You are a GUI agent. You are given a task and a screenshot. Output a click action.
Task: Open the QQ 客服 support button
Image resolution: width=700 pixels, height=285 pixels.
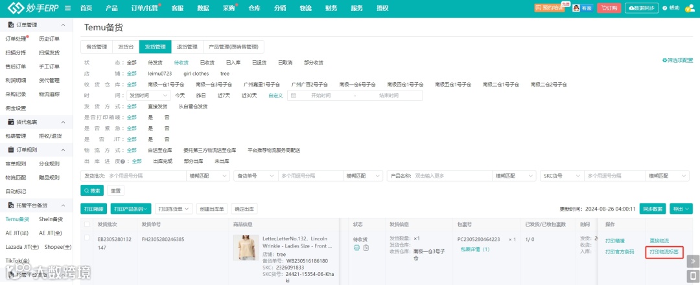pos(583,8)
